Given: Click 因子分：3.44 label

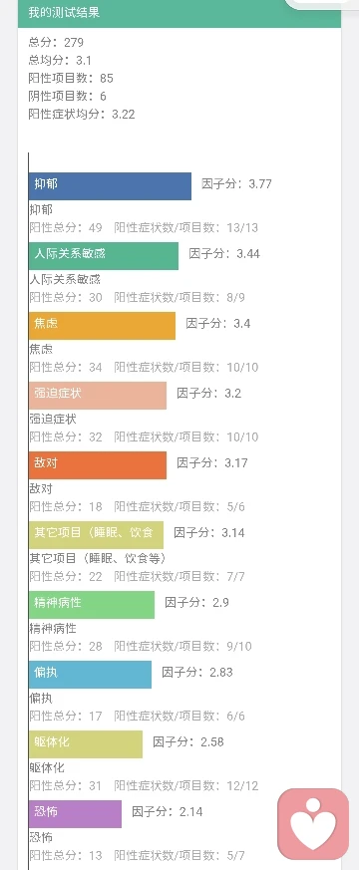Looking at the screenshot, I should click(224, 254).
